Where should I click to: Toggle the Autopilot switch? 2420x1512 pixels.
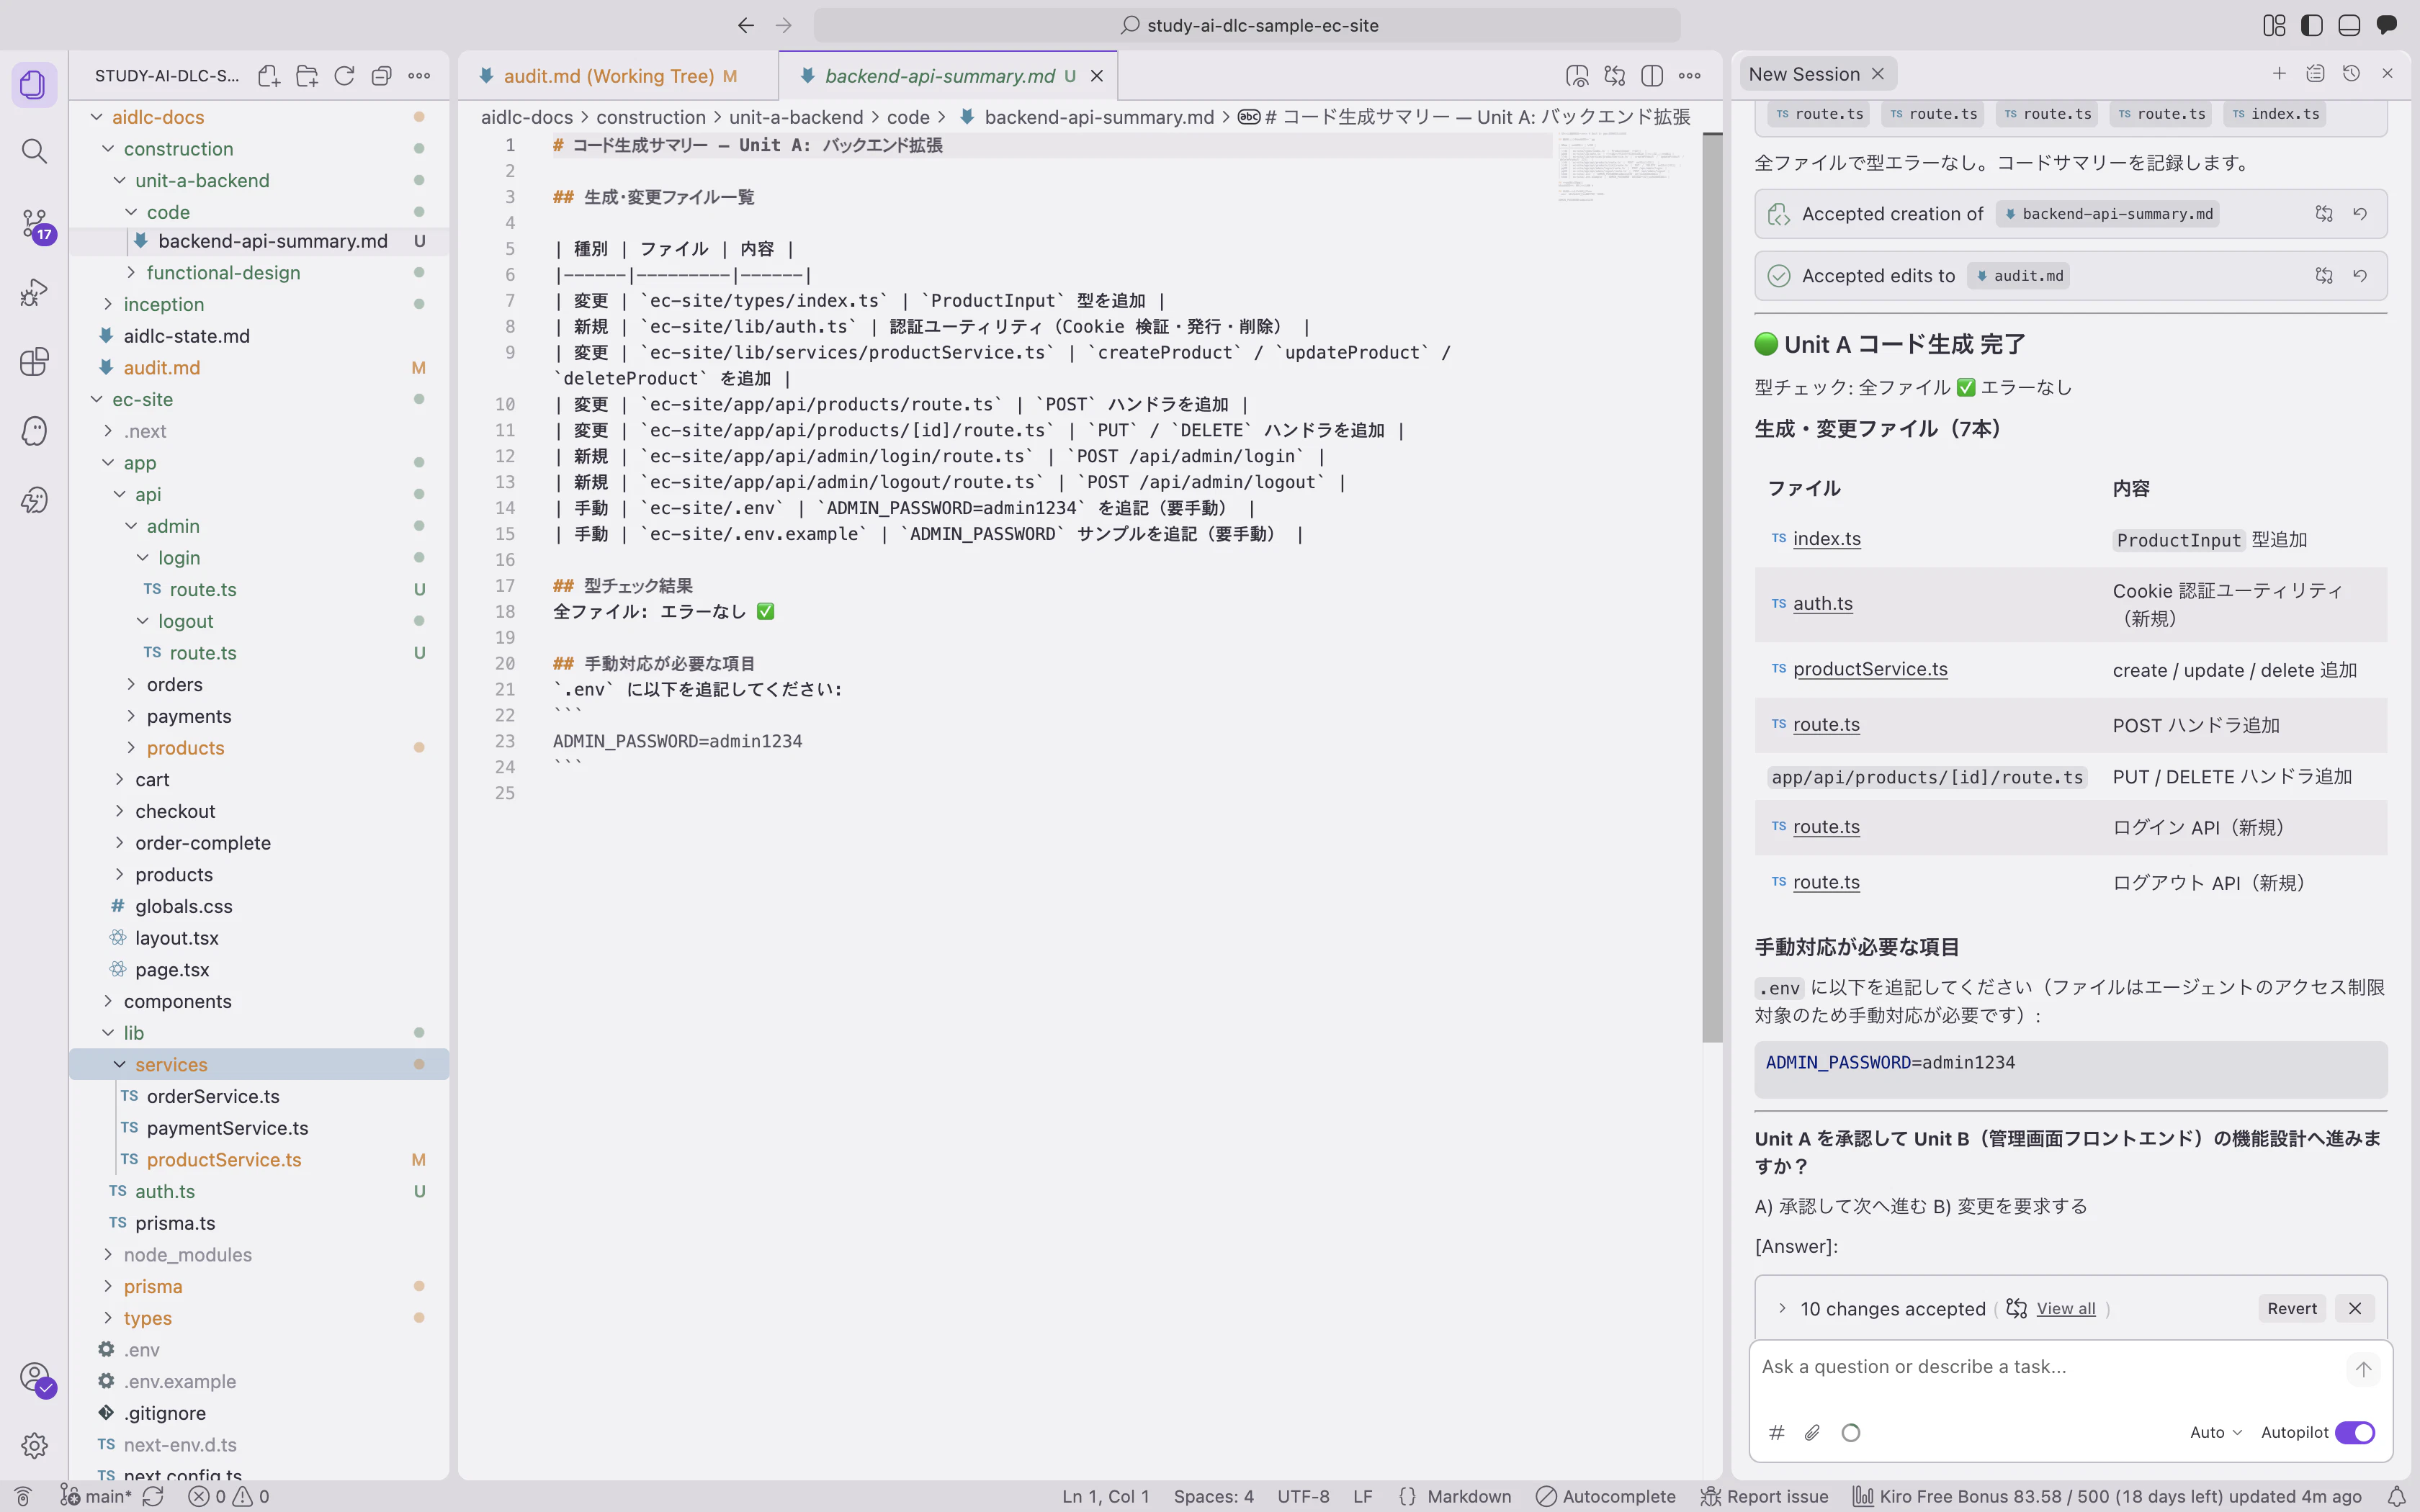[x=2355, y=1432]
